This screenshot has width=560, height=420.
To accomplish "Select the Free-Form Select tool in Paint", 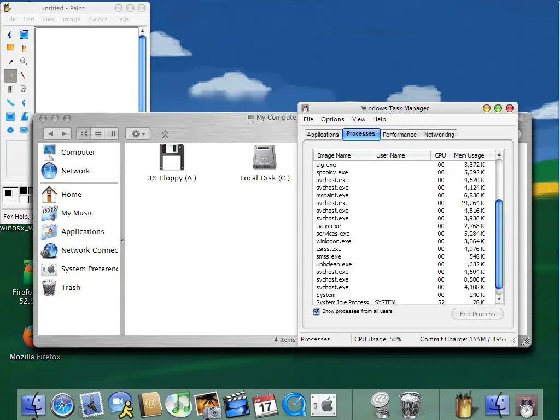I will [10, 34].
